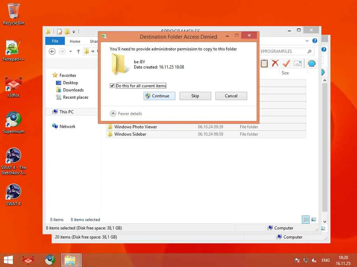Open the Recycle Bin desktop icon
357x267 pixels.
(14, 14)
